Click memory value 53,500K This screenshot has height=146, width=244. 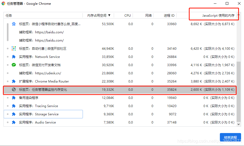pyautogui.click(x=108, y=24)
